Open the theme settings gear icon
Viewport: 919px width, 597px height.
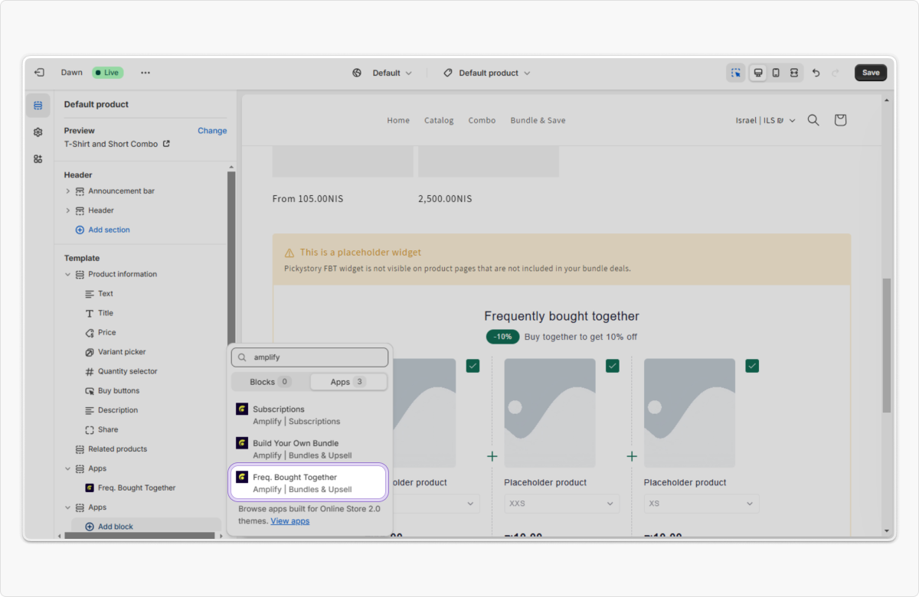(38, 132)
